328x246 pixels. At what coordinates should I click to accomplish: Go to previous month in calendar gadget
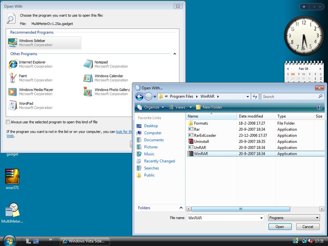click(288, 69)
